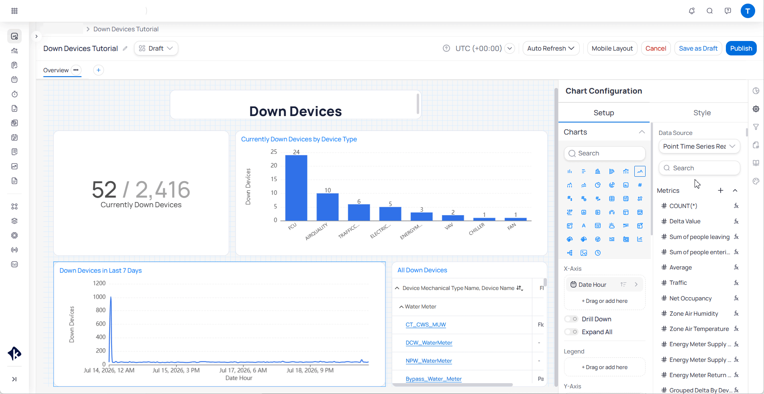Open the CT_CWS_MUW device link
The image size is (764, 394).
pos(426,325)
